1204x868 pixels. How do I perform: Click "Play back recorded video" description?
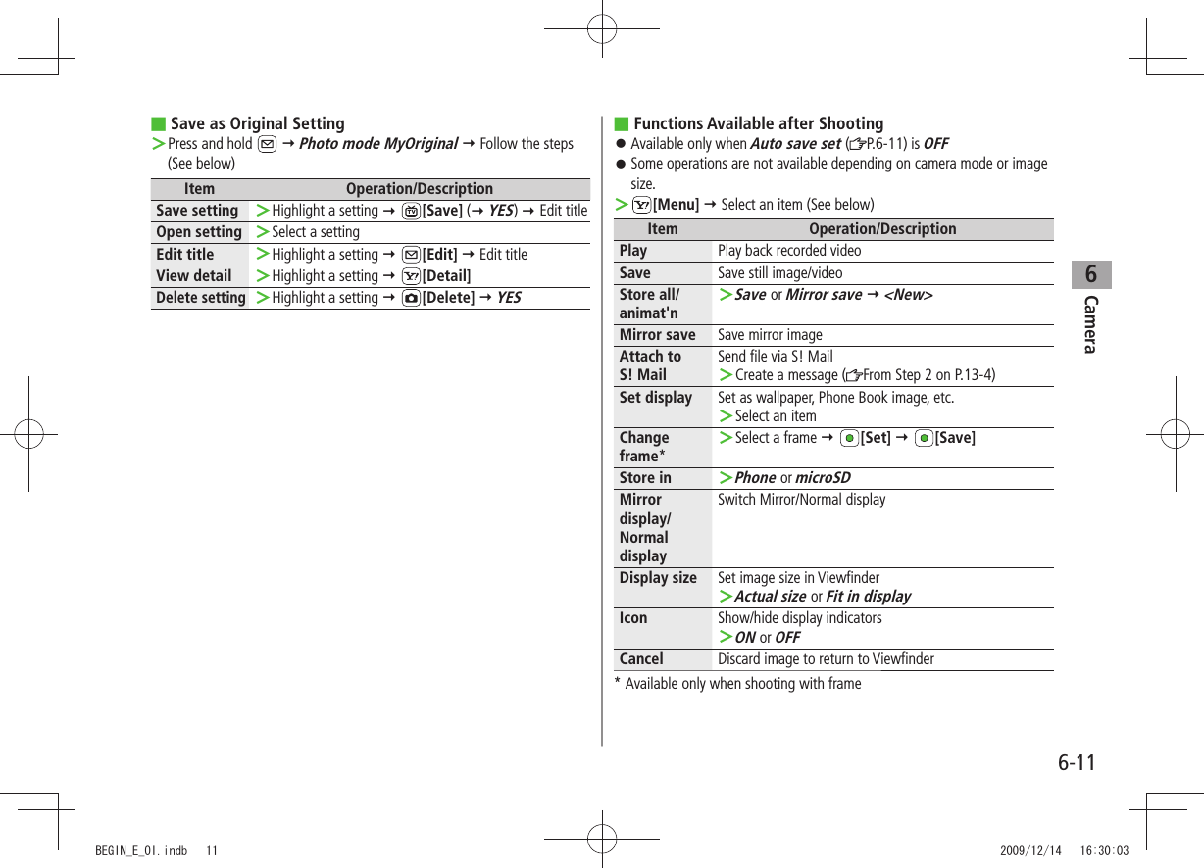click(x=789, y=251)
